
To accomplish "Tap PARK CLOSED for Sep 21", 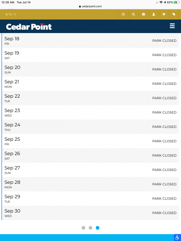I will coord(164,84).
